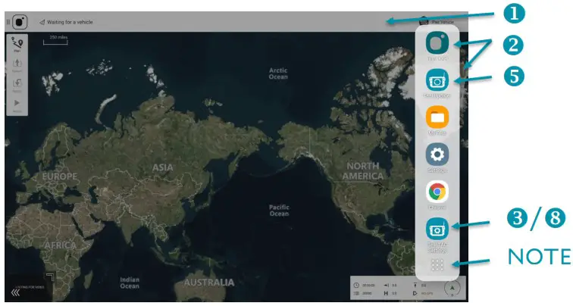The width and height of the screenshot is (573, 306).
Task: Open the QGC application logo menu
Action: tap(20, 22)
